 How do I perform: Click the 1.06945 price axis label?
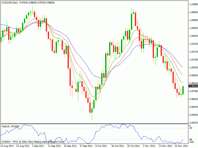194,12
